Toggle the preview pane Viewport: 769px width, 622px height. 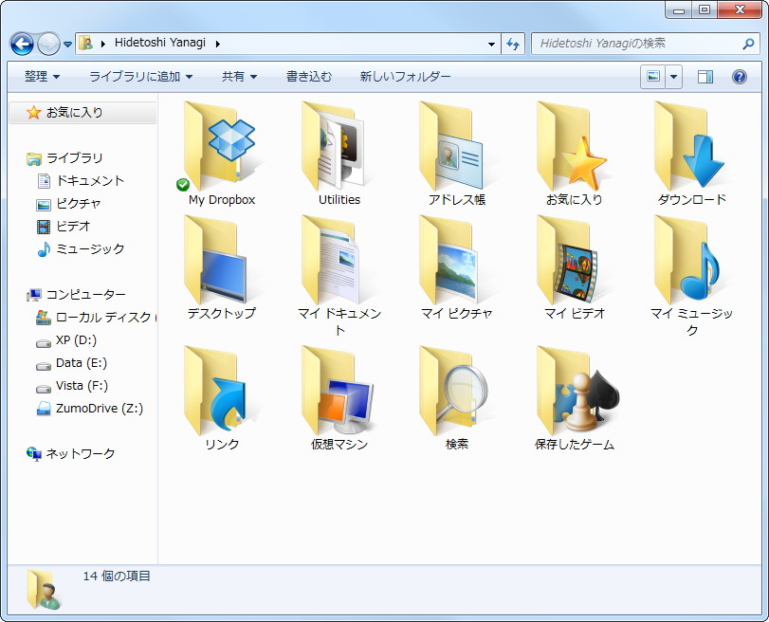[705, 74]
